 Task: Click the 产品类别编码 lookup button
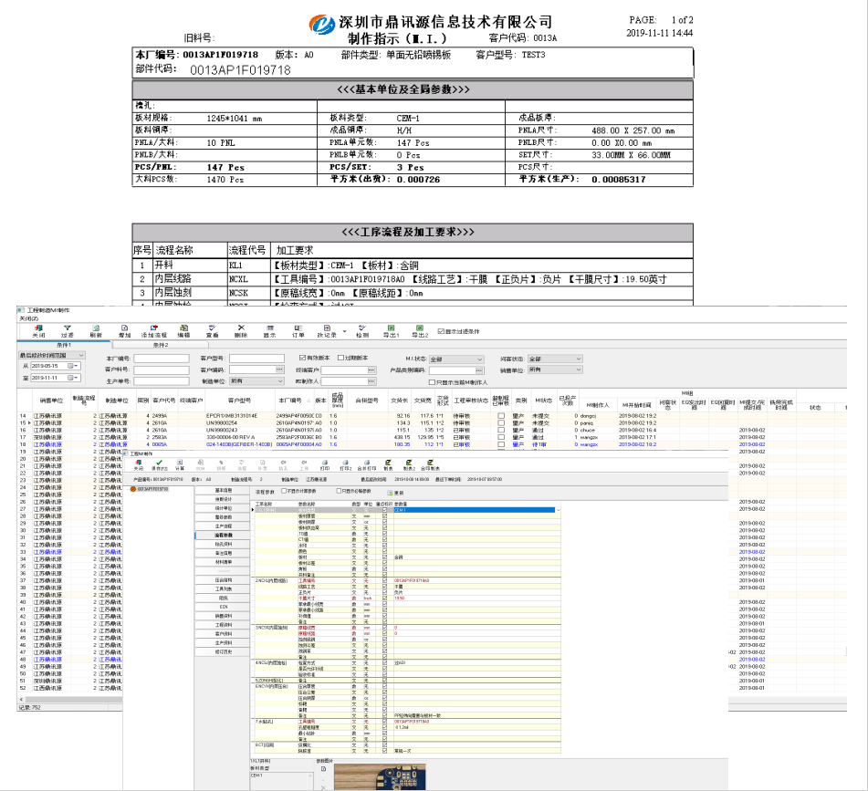click(x=479, y=370)
